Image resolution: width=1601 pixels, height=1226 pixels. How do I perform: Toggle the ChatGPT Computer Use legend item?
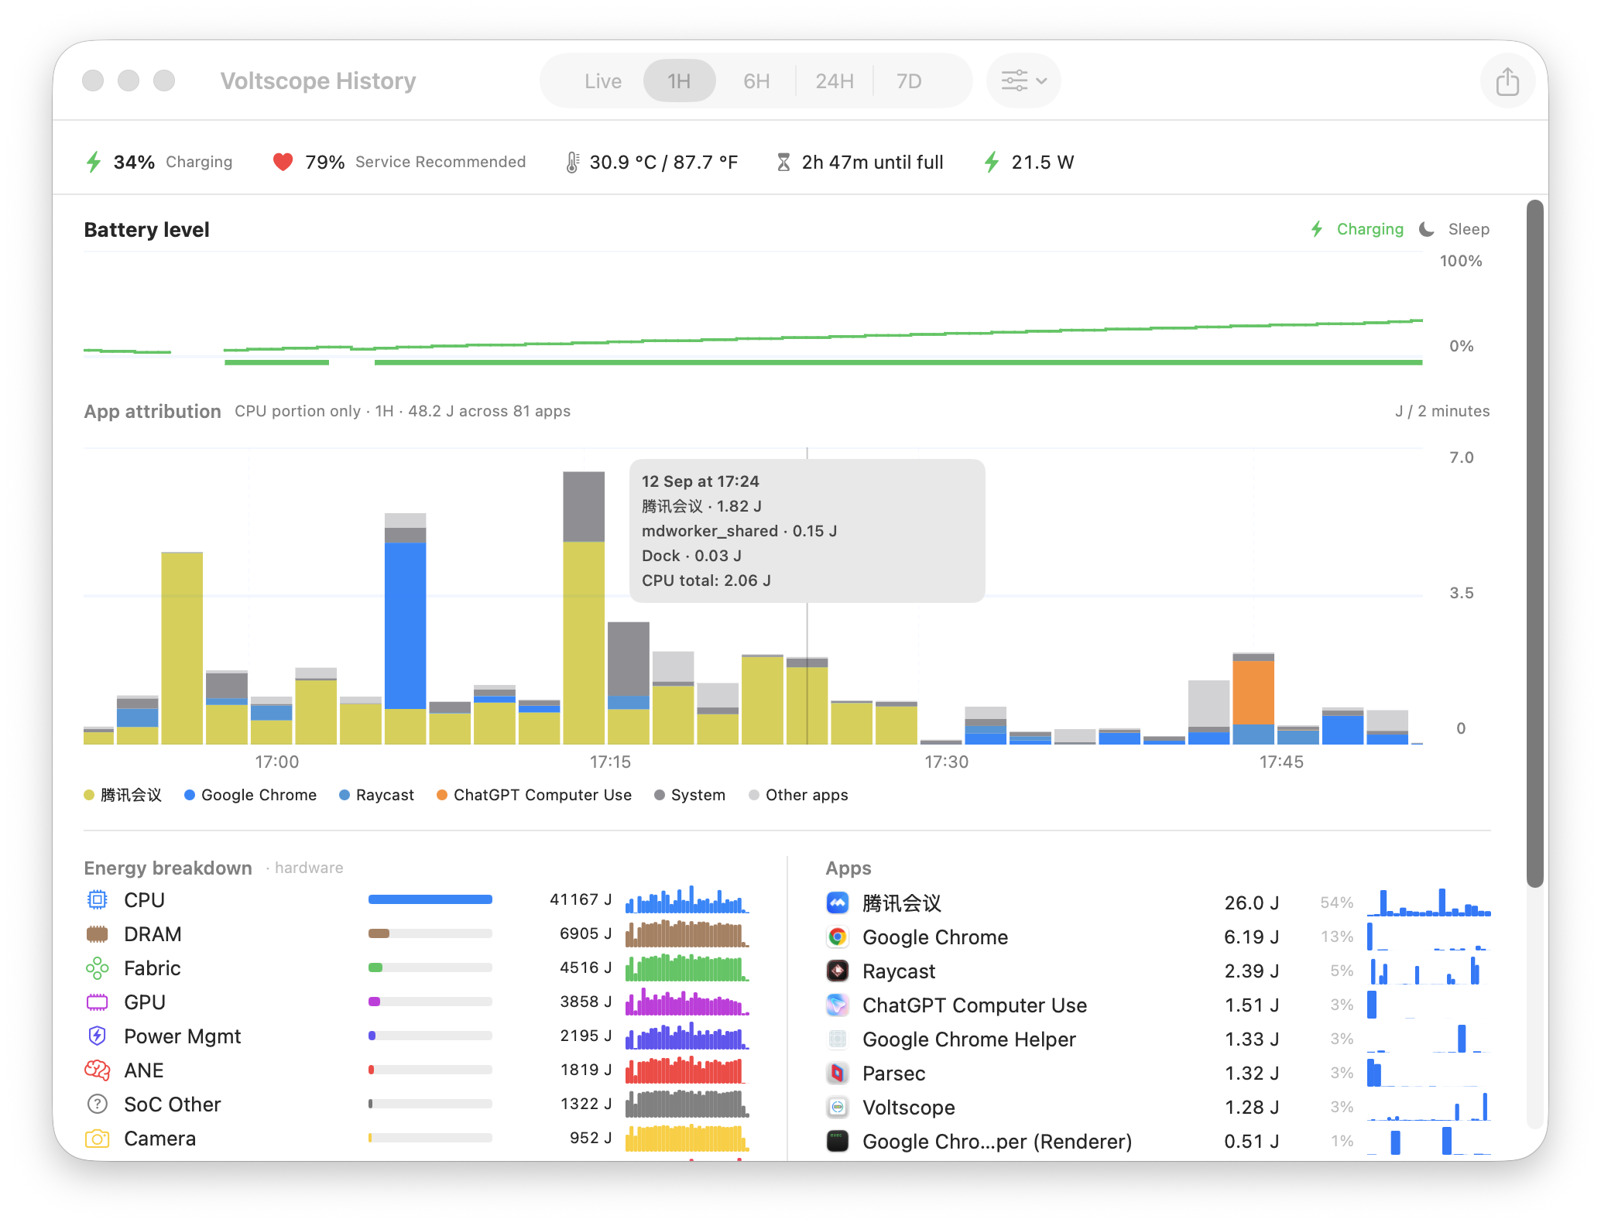pos(534,795)
